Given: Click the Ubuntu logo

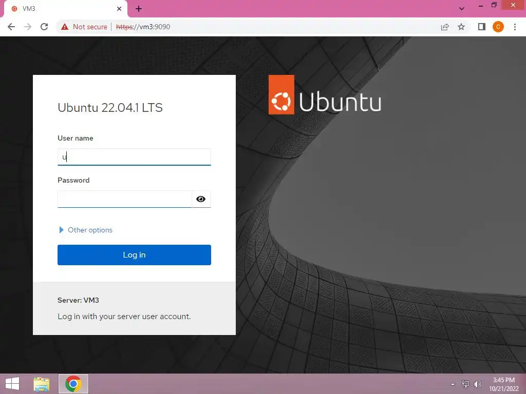Looking at the screenshot, I should pyautogui.click(x=325, y=95).
